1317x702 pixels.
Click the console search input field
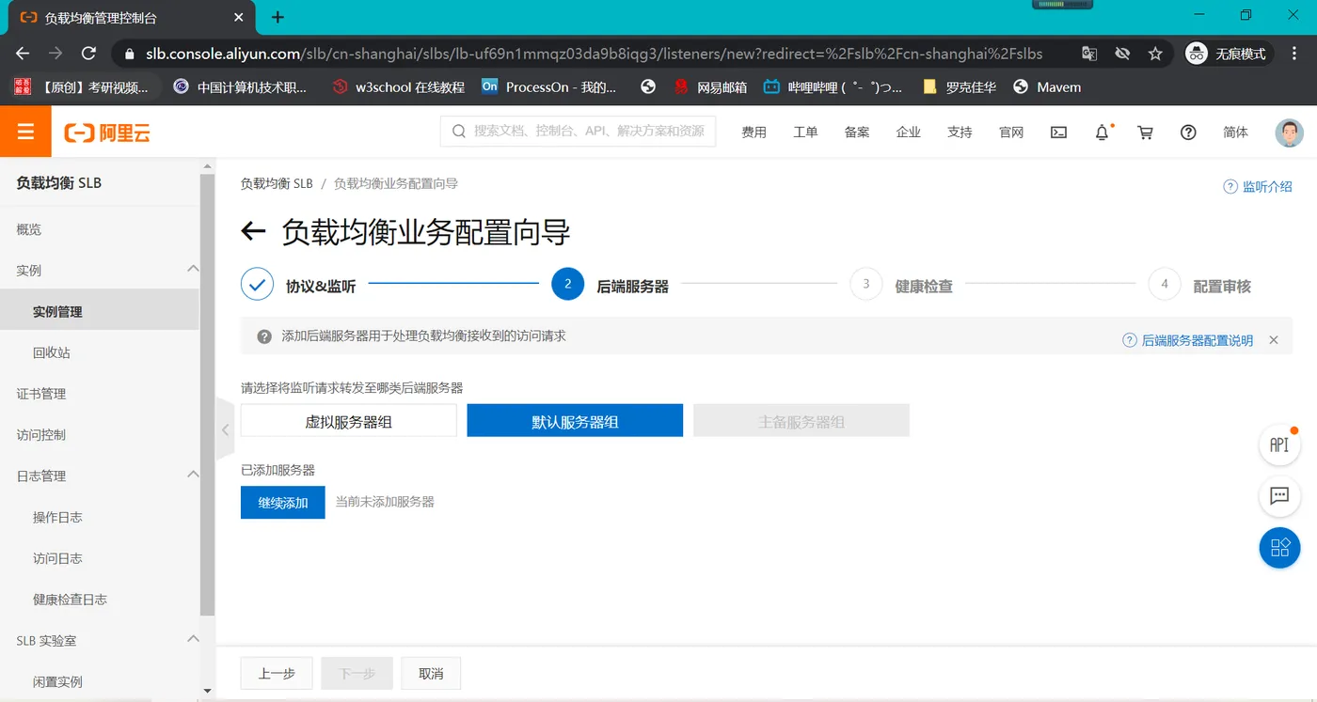tap(578, 132)
